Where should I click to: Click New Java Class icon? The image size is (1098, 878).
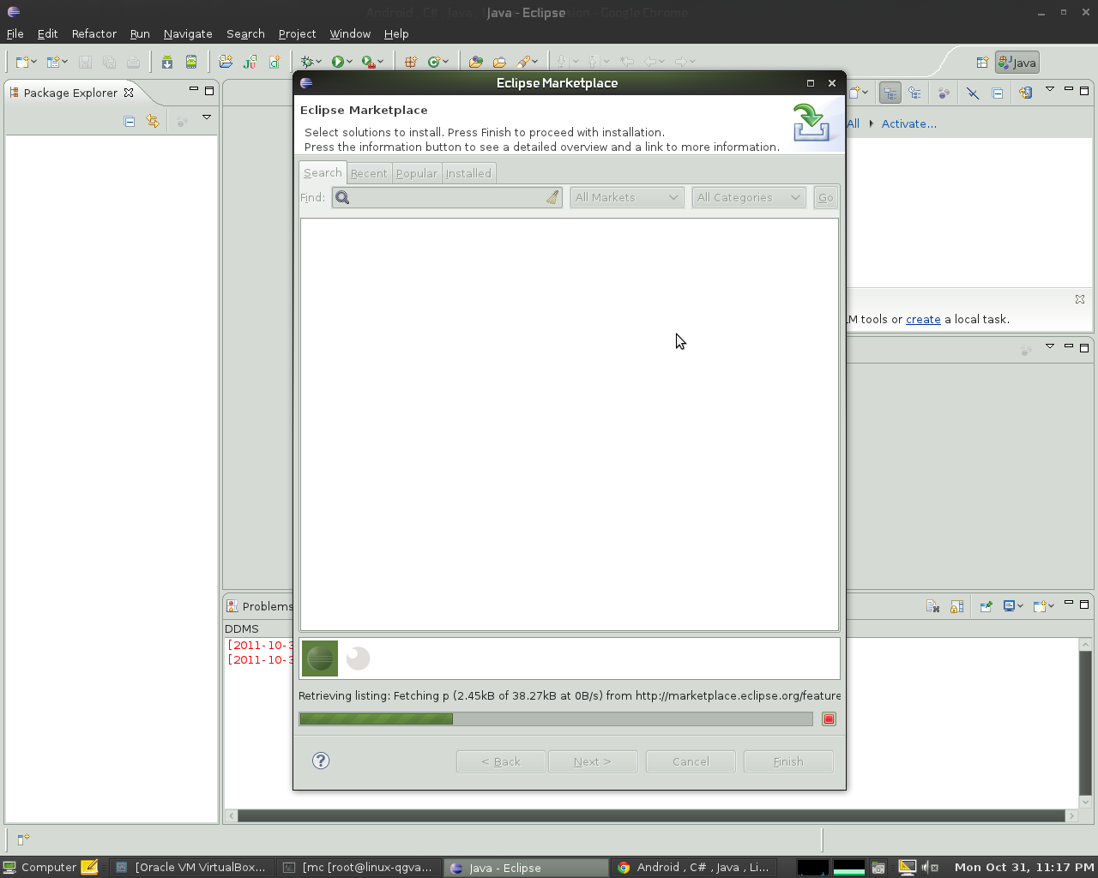[x=434, y=62]
